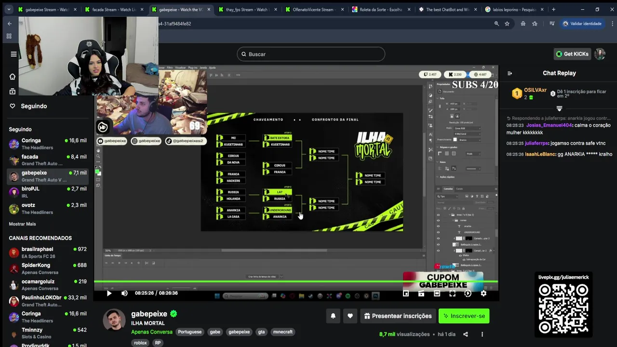Open the video player settings gear

click(x=483, y=293)
